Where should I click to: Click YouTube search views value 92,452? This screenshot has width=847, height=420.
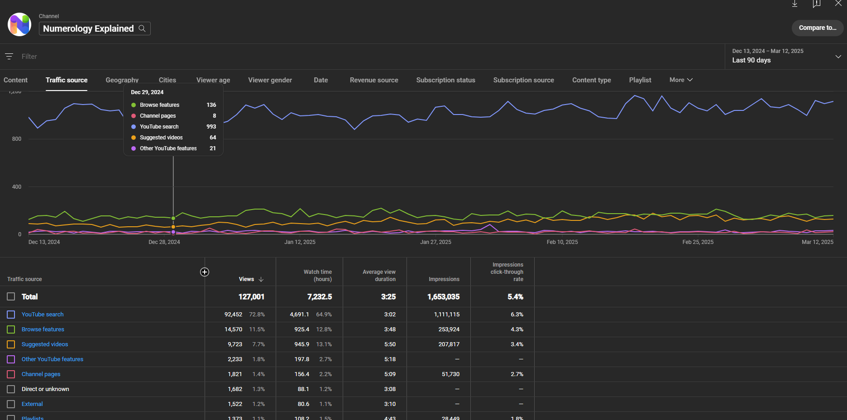(x=233, y=315)
